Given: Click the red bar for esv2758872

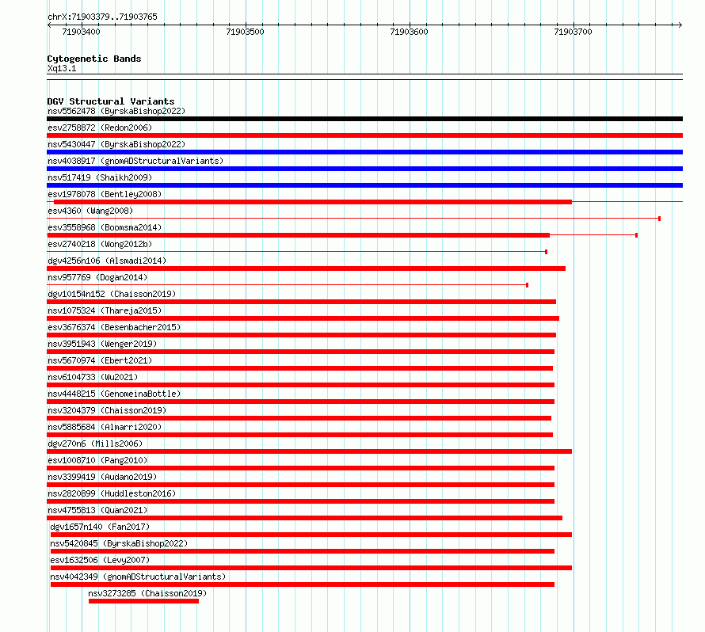Looking at the screenshot, I should click(364, 135).
